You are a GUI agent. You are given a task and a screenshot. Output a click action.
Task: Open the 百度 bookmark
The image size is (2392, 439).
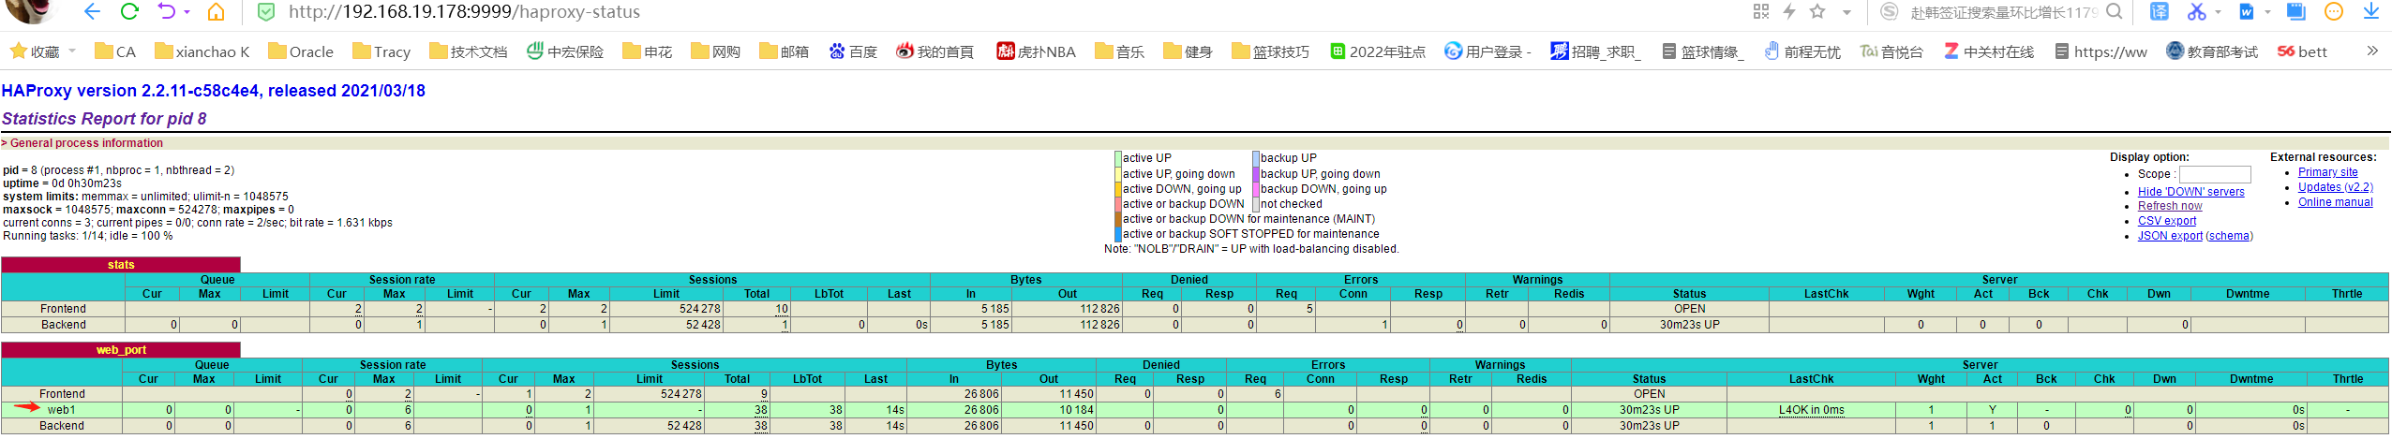coord(853,51)
